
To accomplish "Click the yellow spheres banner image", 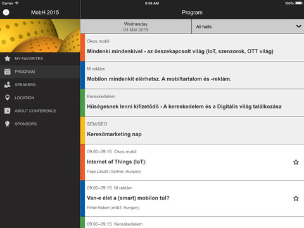I will click(40, 35).
